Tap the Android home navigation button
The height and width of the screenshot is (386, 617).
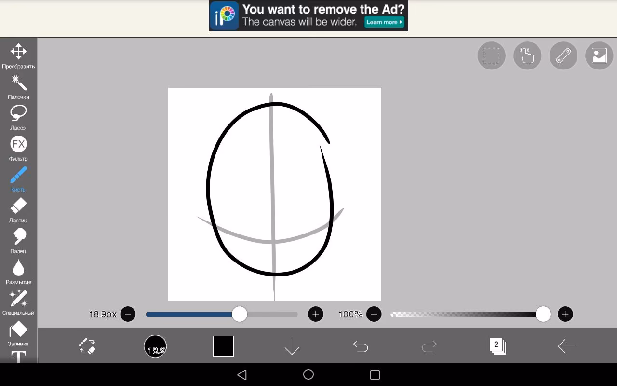tap(308, 374)
